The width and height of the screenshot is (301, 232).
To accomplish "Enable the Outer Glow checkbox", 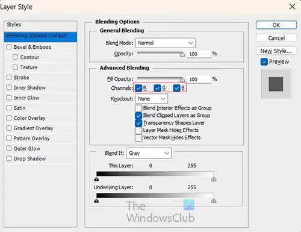I will [x=9, y=148].
